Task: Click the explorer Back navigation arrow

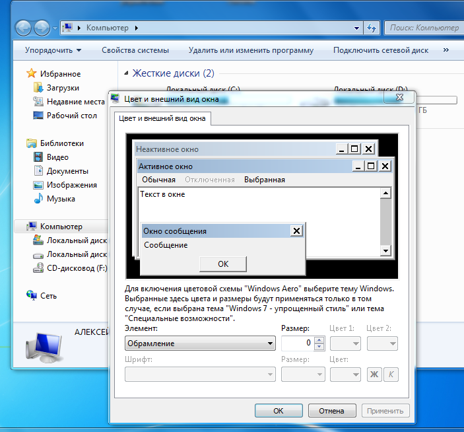Action: click(24, 28)
